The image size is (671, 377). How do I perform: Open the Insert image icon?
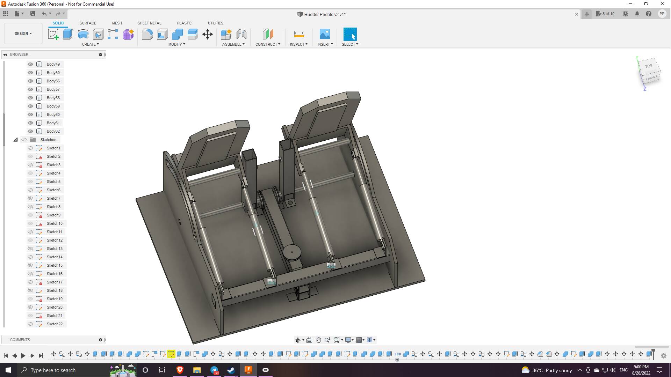point(325,34)
